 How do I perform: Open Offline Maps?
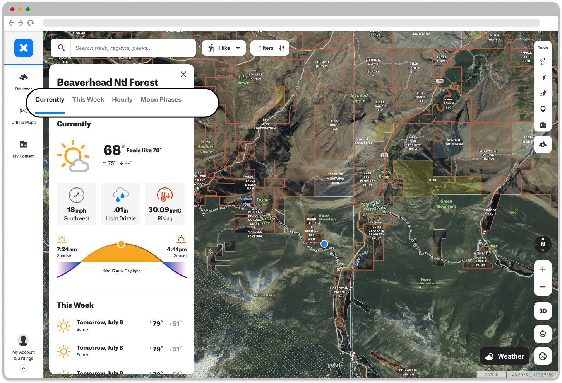tap(24, 116)
